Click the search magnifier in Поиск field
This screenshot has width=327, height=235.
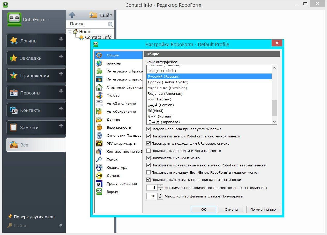click(110, 24)
